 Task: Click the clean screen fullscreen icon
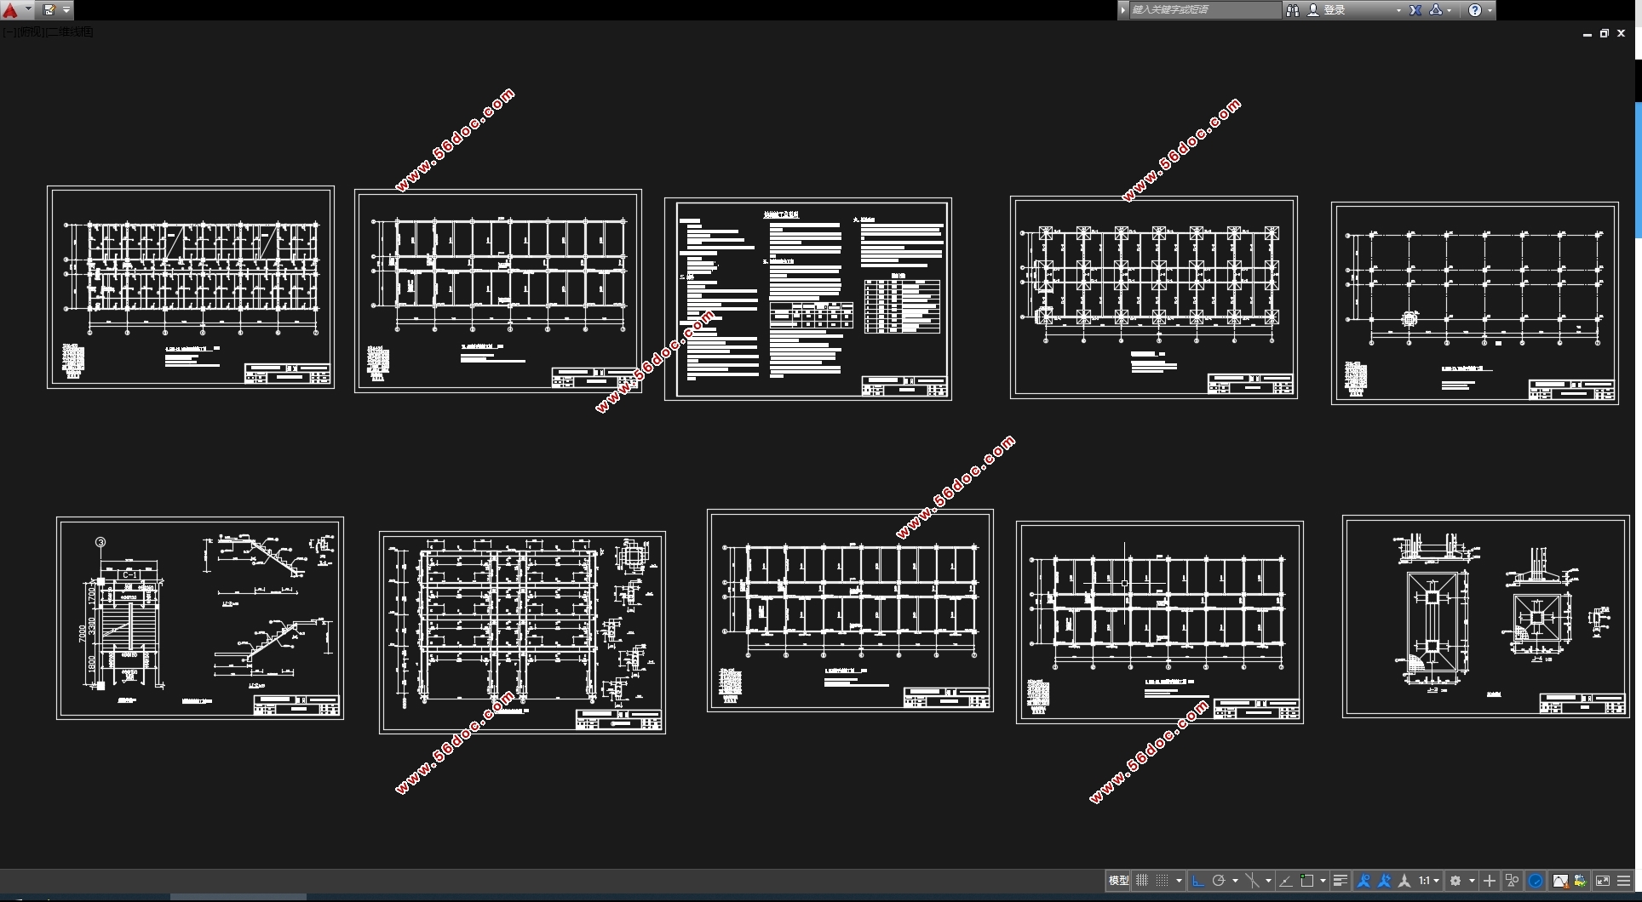coord(1602,881)
